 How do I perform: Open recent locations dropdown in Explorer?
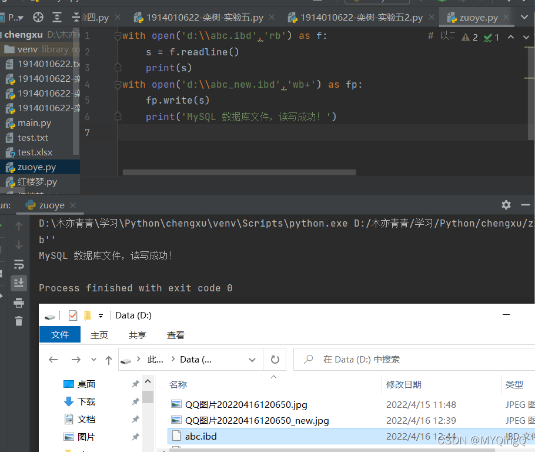(94, 360)
